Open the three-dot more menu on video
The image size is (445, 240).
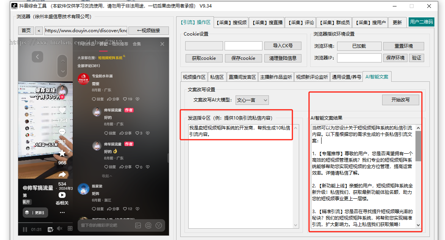(62, 212)
